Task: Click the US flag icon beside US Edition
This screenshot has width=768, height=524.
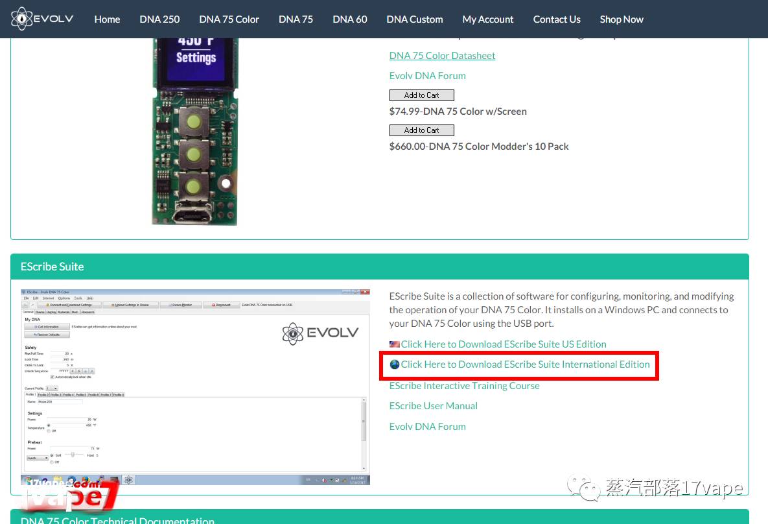Action: coord(394,344)
